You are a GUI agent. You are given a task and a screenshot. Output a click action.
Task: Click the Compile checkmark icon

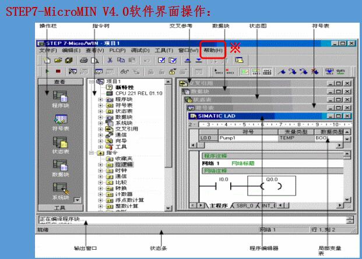point(161,61)
